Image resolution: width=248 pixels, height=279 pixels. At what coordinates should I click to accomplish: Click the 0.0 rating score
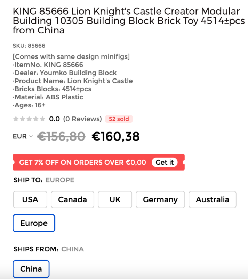[x=54, y=119]
